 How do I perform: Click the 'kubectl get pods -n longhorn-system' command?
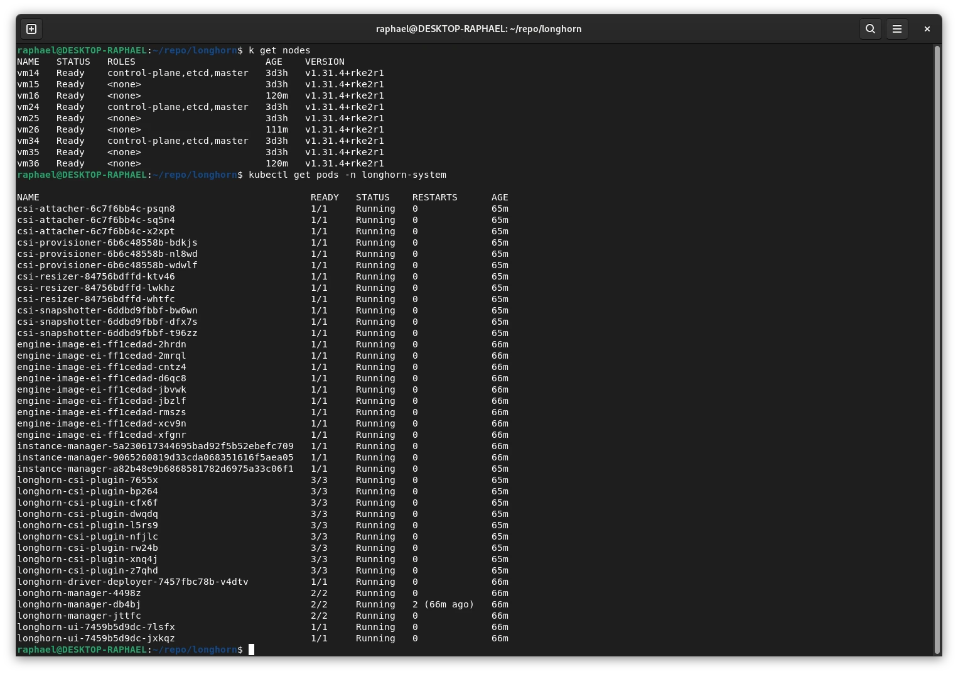pyautogui.click(x=347, y=175)
